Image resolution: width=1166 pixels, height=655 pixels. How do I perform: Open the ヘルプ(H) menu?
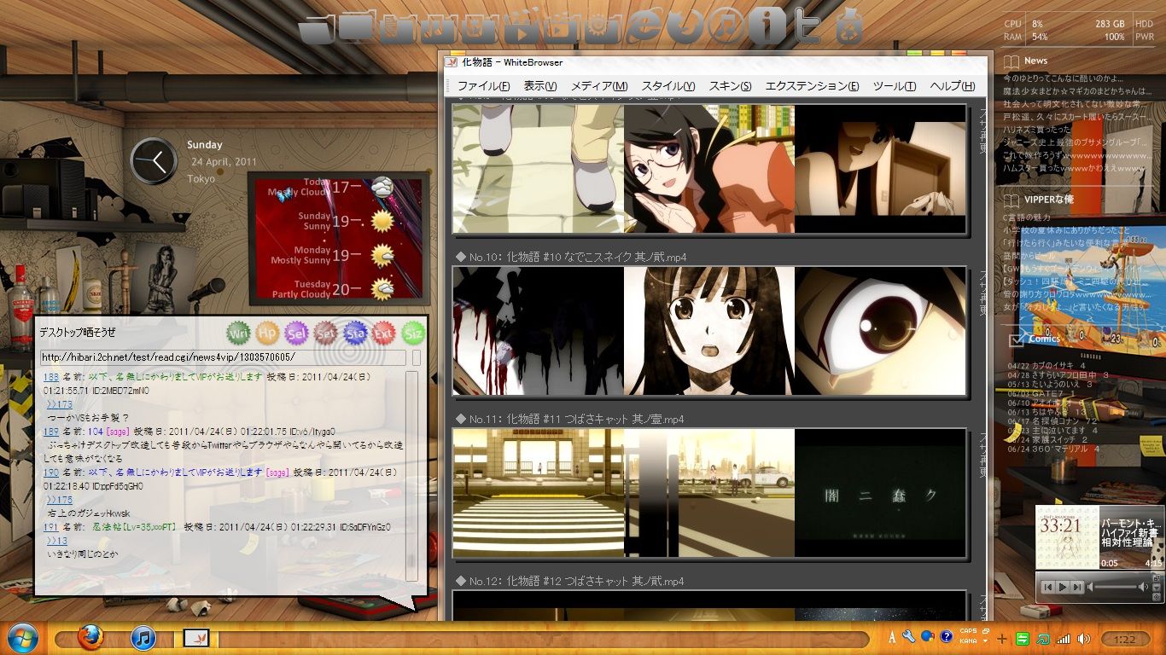[952, 86]
